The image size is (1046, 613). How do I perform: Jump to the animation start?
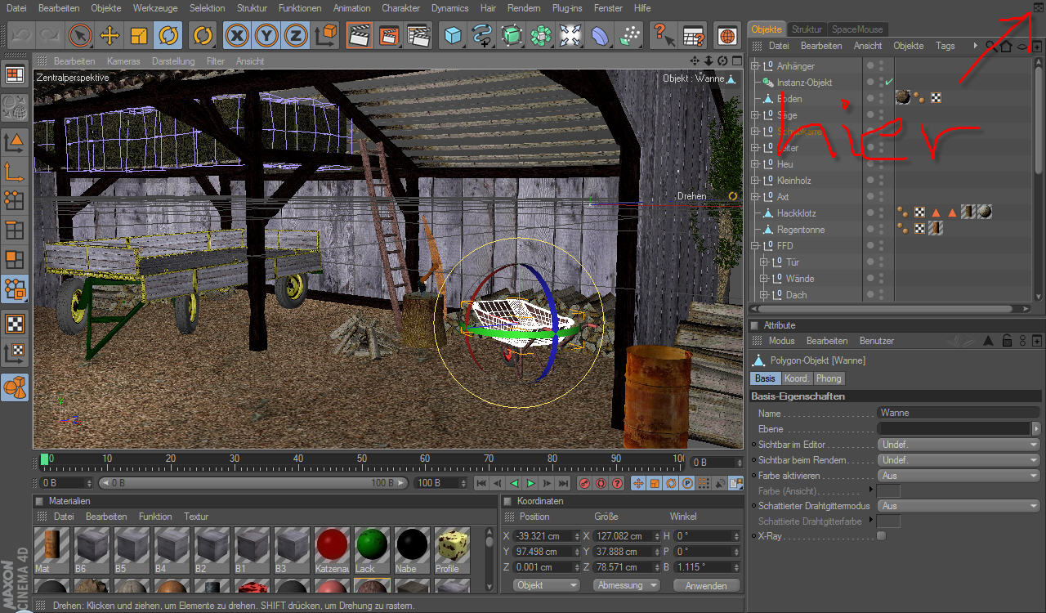click(x=482, y=483)
